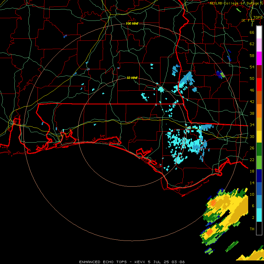Image resolution: width=264 pixels, height=264 pixels.
Task: Click the '10' legend value
Action: [252, 194]
